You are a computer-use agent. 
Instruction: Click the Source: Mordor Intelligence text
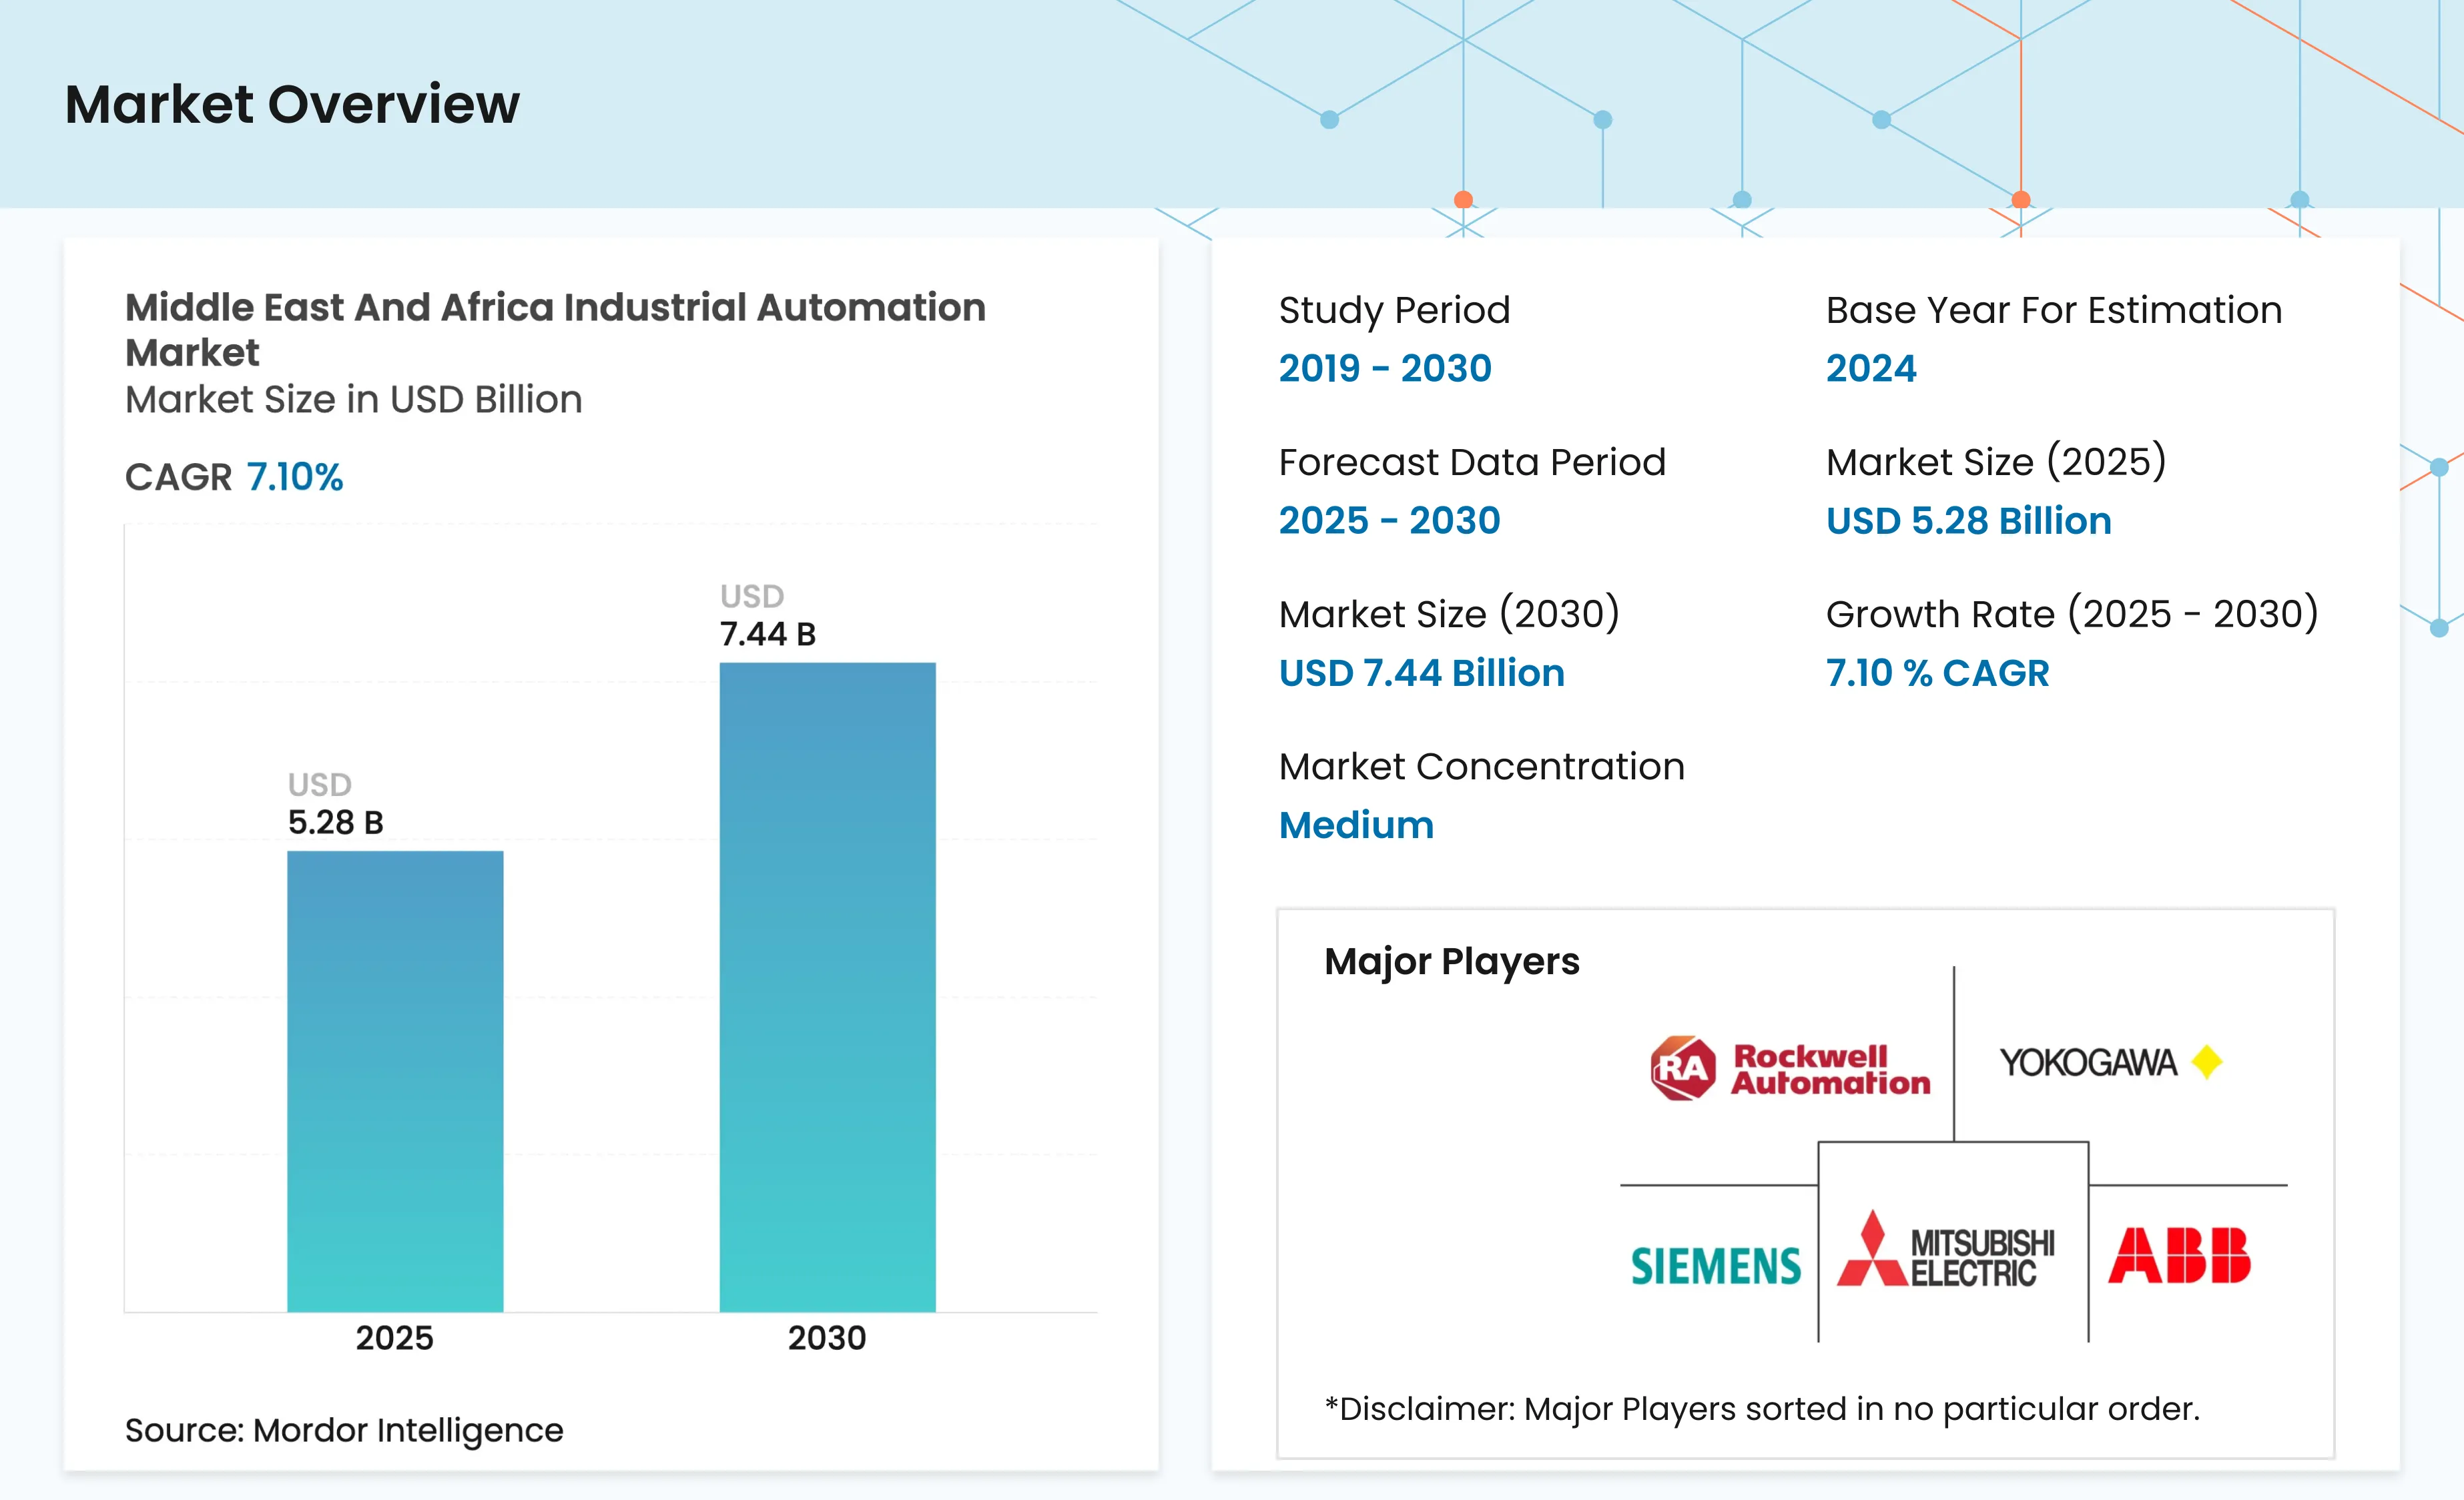tap(344, 1430)
